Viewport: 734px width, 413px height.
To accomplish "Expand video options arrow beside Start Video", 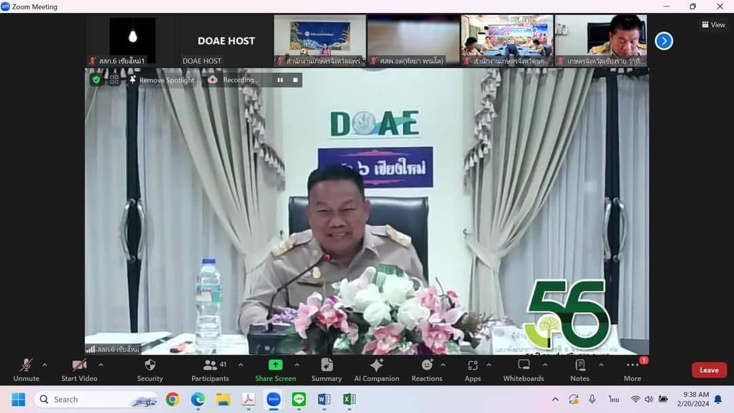I will coord(101,365).
